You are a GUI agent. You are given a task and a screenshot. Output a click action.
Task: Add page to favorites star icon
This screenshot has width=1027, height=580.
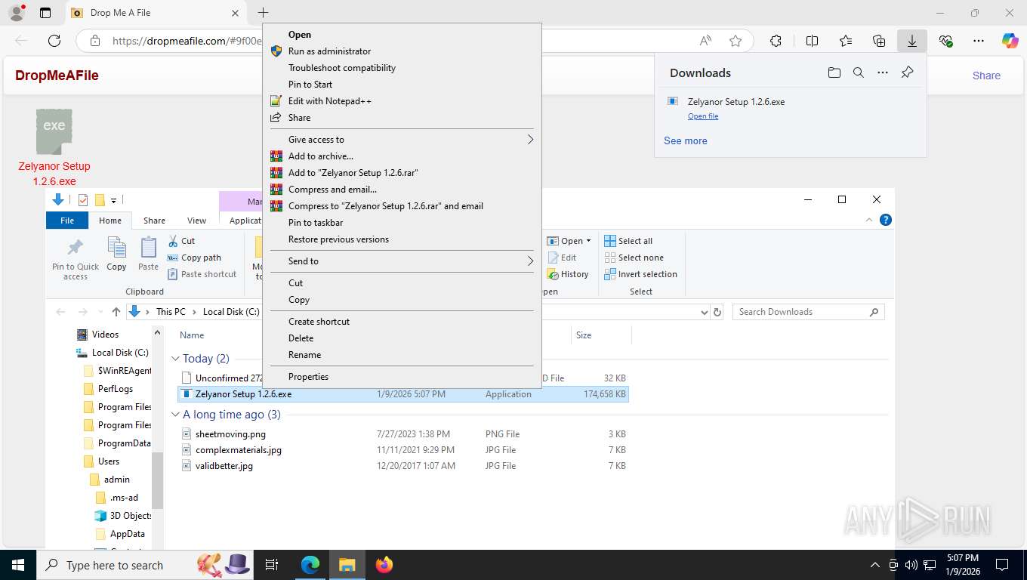click(736, 41)
